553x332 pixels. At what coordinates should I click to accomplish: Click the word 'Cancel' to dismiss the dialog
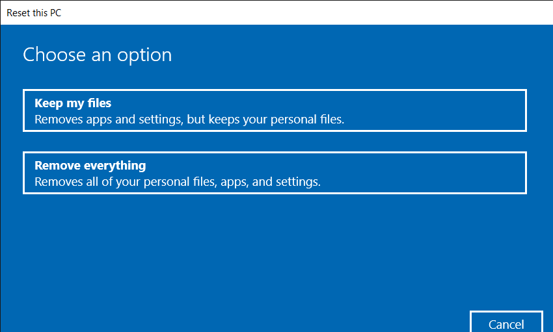pyautogui.click(x=506, y=324)
